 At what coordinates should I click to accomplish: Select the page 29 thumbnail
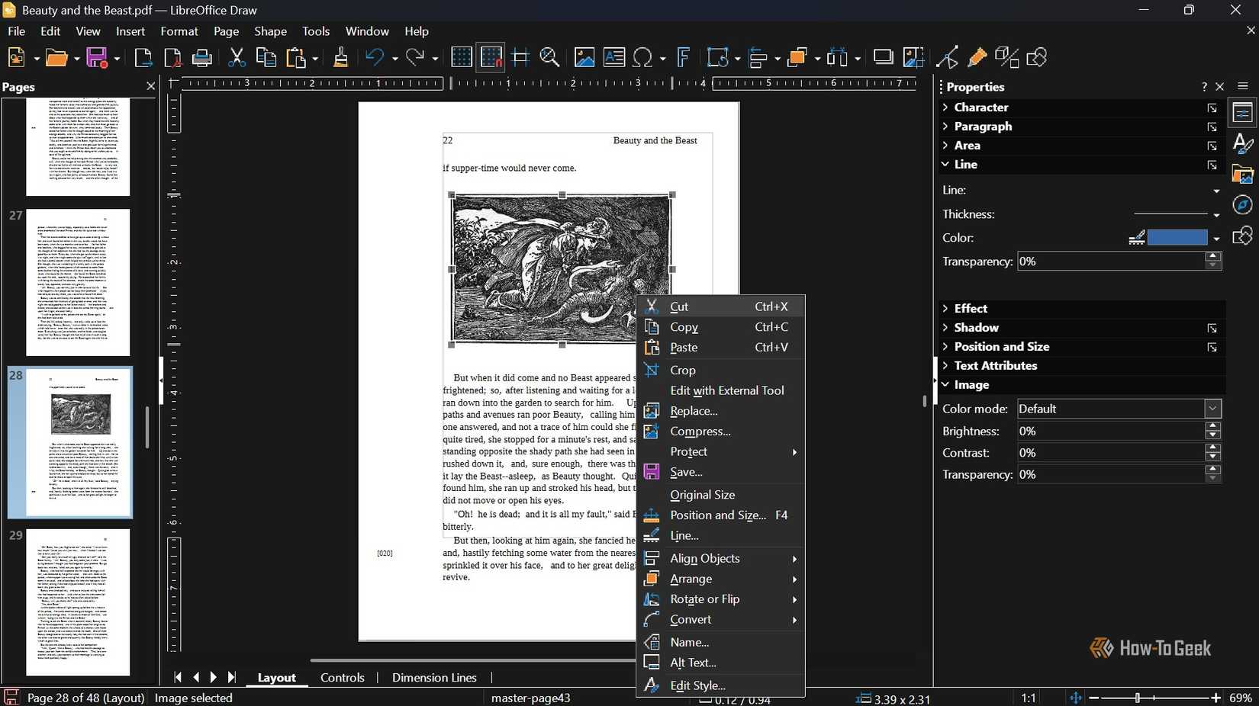pyautogui.click(x=78, y=602)
